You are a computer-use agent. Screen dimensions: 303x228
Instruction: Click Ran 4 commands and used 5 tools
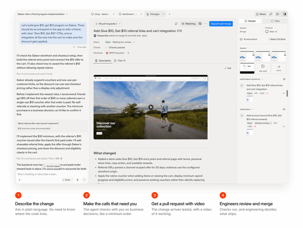(34, 74)
